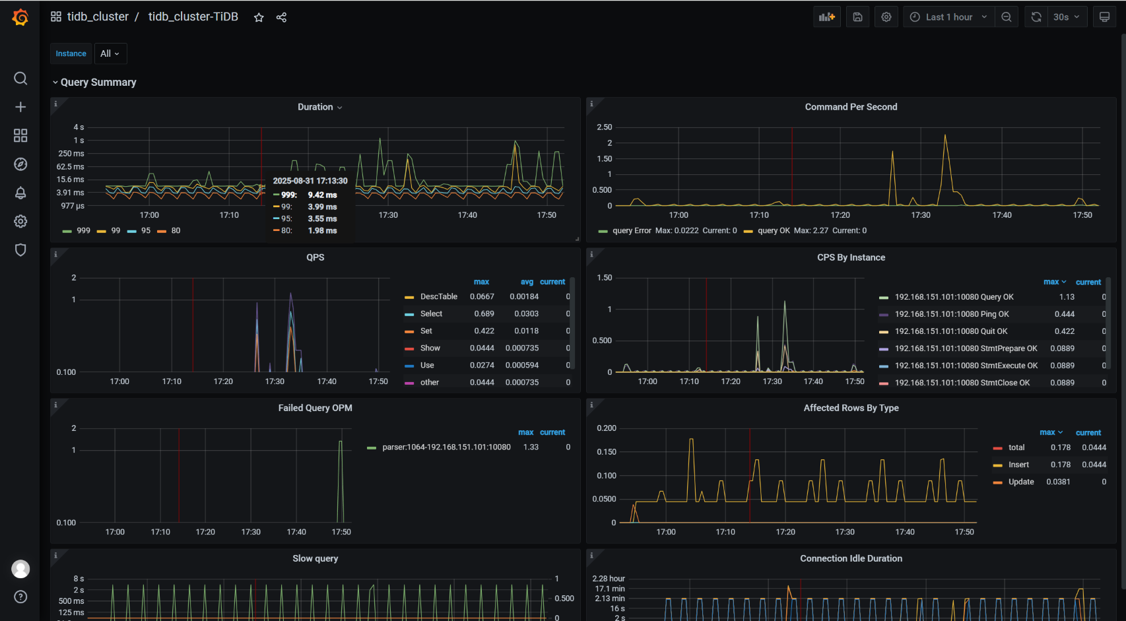Image resolution: width=1126 pixels, height=621 pixels.
Task: Toggle the 999 series in Duration legend
Action: (x=83, y=231)
